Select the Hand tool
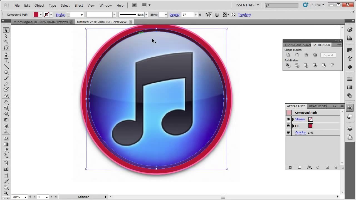 [x=6, y=187]
